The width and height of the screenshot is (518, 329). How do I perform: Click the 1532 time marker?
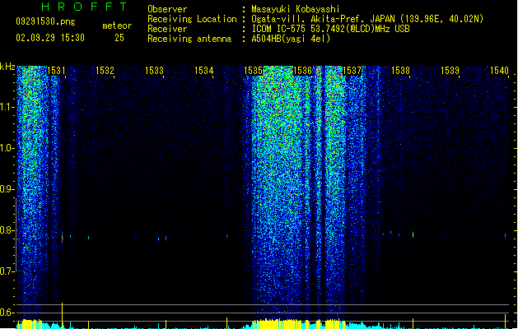(105, 71)
